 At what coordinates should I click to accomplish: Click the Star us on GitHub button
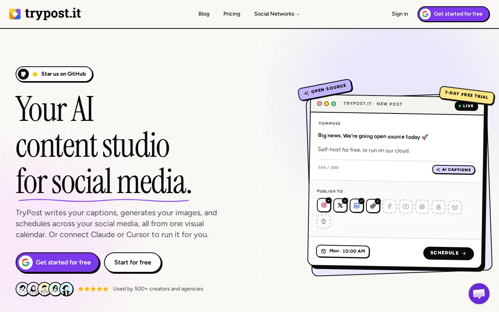click(54, 74)
